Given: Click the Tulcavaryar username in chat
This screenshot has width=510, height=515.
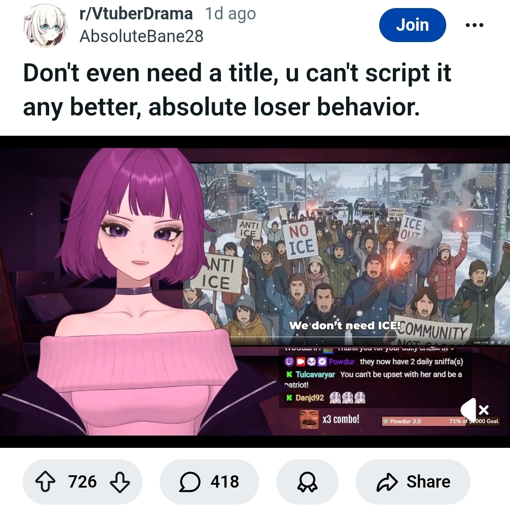Looking at the screenshot, I should pyautogui.click(x=315, y=375).
